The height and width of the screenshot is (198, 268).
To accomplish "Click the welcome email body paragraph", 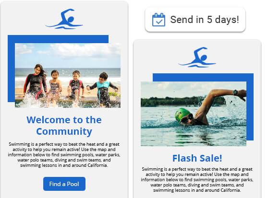I will 64,155.
